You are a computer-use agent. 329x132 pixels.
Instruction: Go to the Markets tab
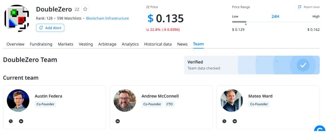click(x=65, y=44)
